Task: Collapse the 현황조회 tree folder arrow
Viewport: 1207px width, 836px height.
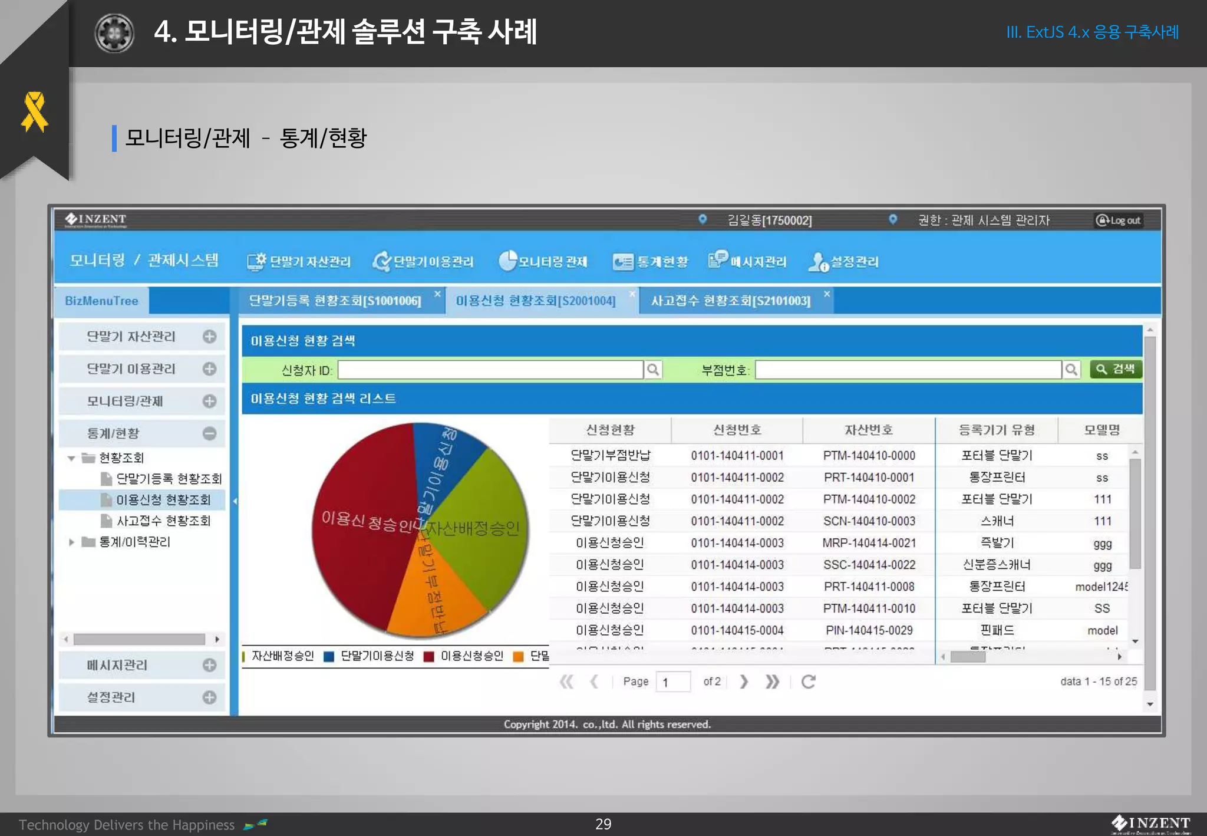Action: click(x=71, y=458)
